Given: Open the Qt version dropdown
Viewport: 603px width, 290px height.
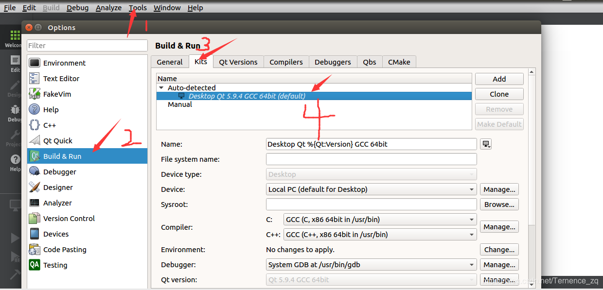Looking at the screenshot, I should click(372, 280).
